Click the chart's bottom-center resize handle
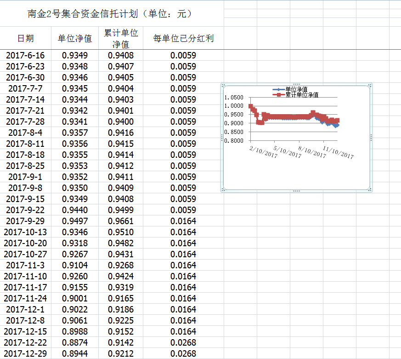This screenshot has width=401, height=359. (296, 191)
